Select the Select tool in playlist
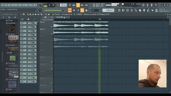Screen dimensions: 171x96 pos(44,14)
